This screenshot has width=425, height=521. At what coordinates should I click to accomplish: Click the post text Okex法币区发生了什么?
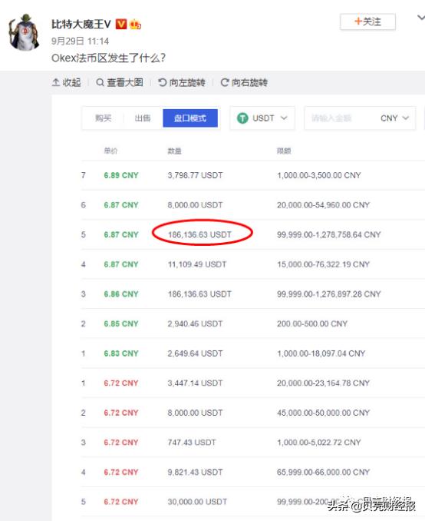tap(108, 58)
